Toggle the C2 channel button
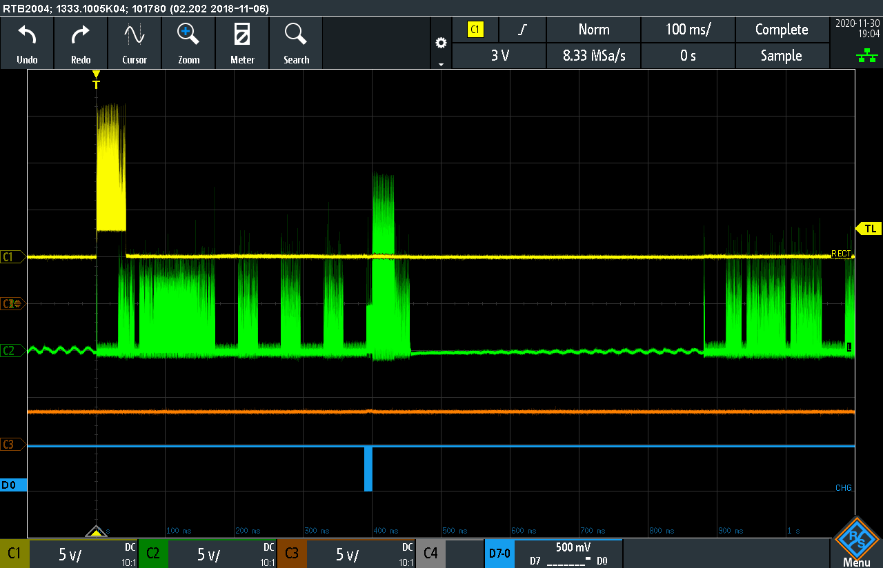 pos(153,554)
